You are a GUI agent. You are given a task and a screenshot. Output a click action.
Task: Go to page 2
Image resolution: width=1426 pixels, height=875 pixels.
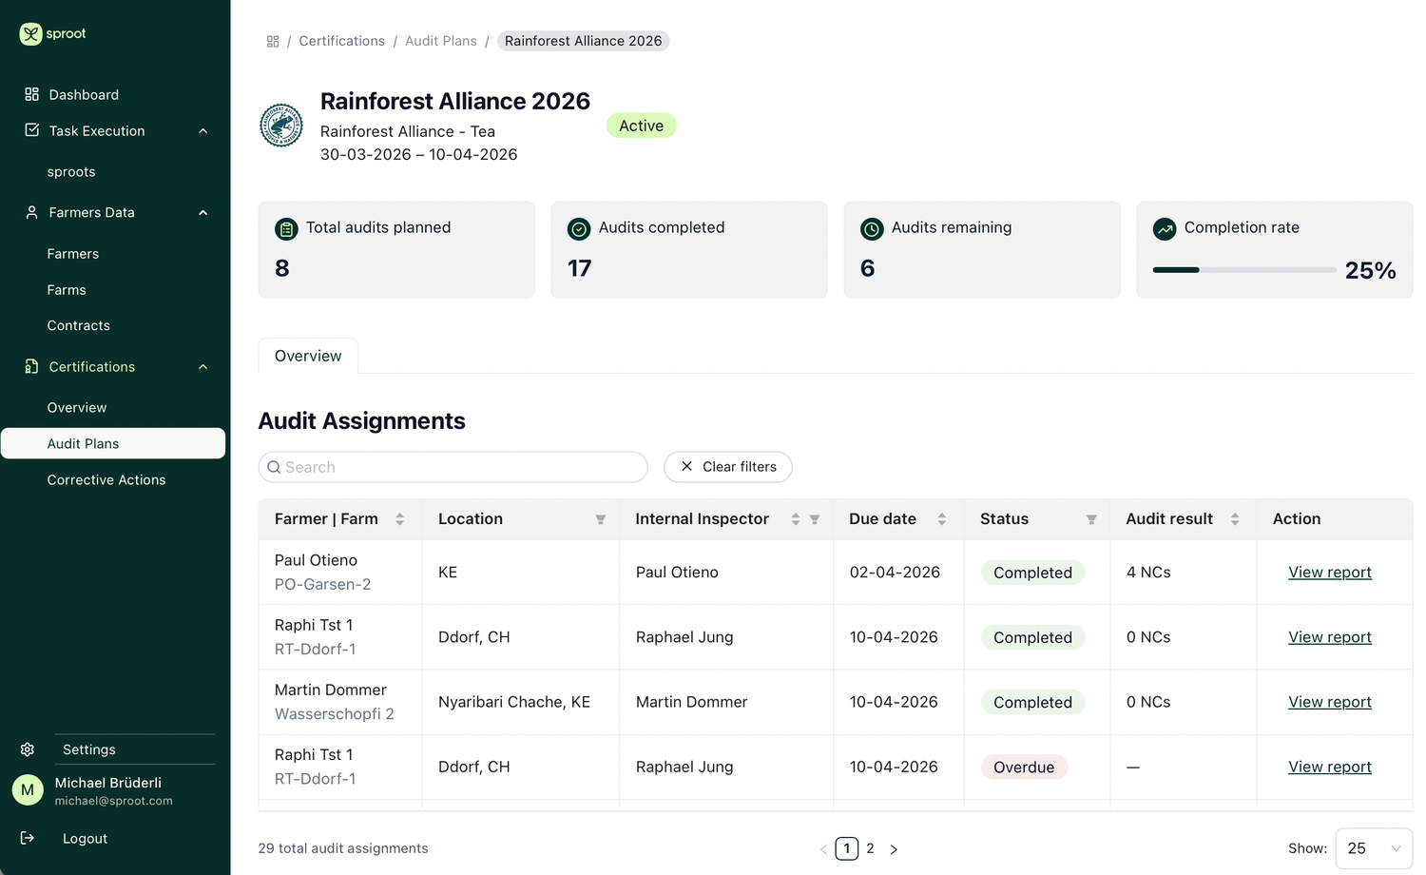click(x=870, y=848)
